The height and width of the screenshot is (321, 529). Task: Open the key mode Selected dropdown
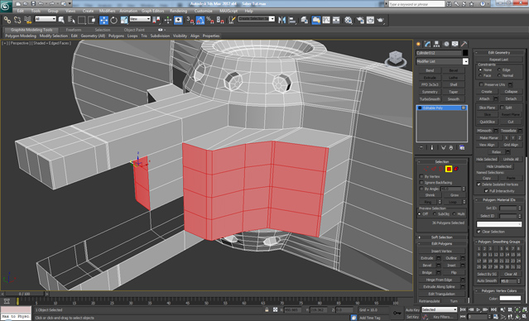pos(440,309)
